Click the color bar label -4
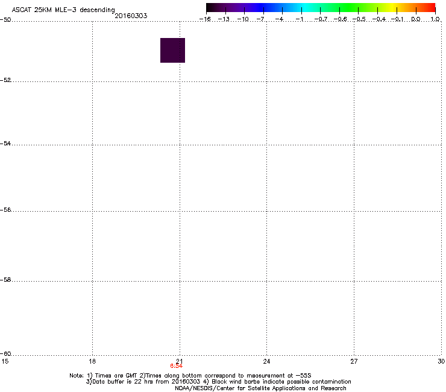The image size is (446, 392). pyautogui.click(x=279, y=19)
